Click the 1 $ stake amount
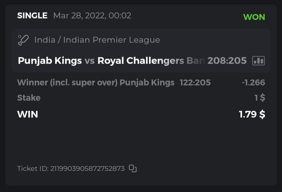Viewport: 282px width, 192px height. (x=260, y=98)
